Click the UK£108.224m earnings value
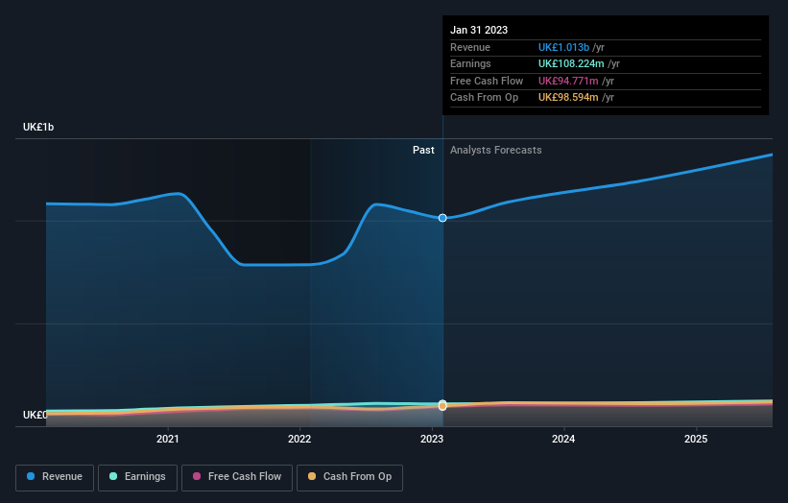This screenshot has height=503, width=788. pyautogui.click(x=571, y=63)
